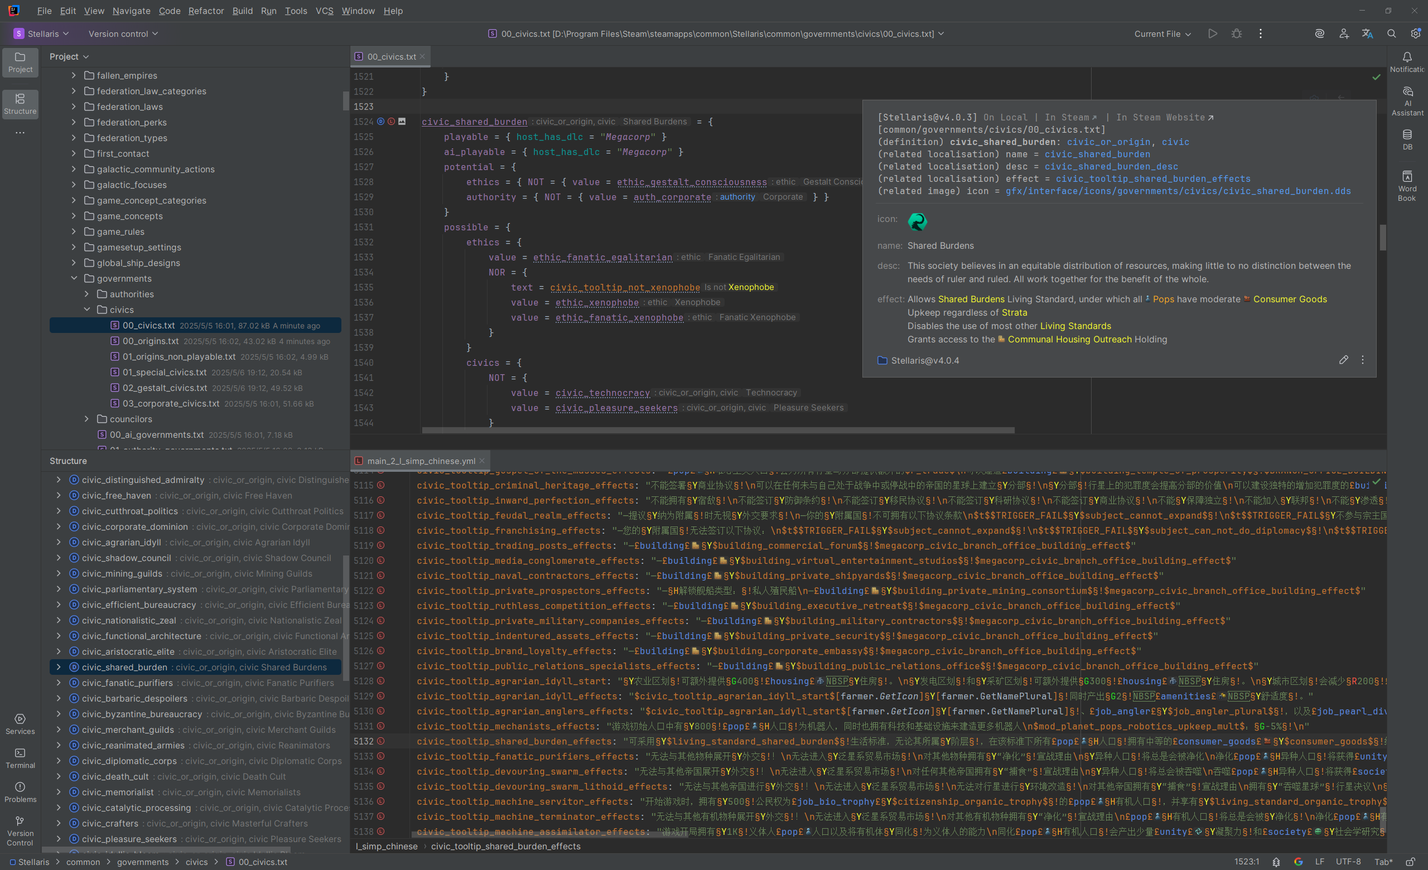Open the Tools menu
Screen dimensions: 1428x870
point(296,11)
